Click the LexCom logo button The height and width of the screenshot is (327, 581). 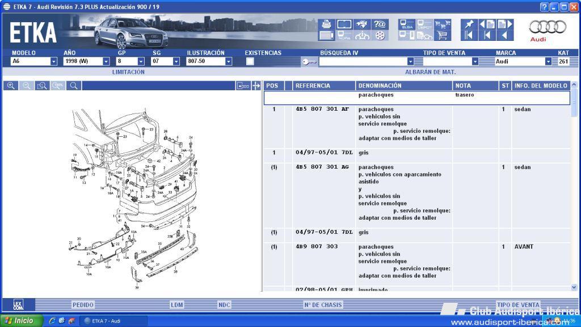click(x=18, y=305)
